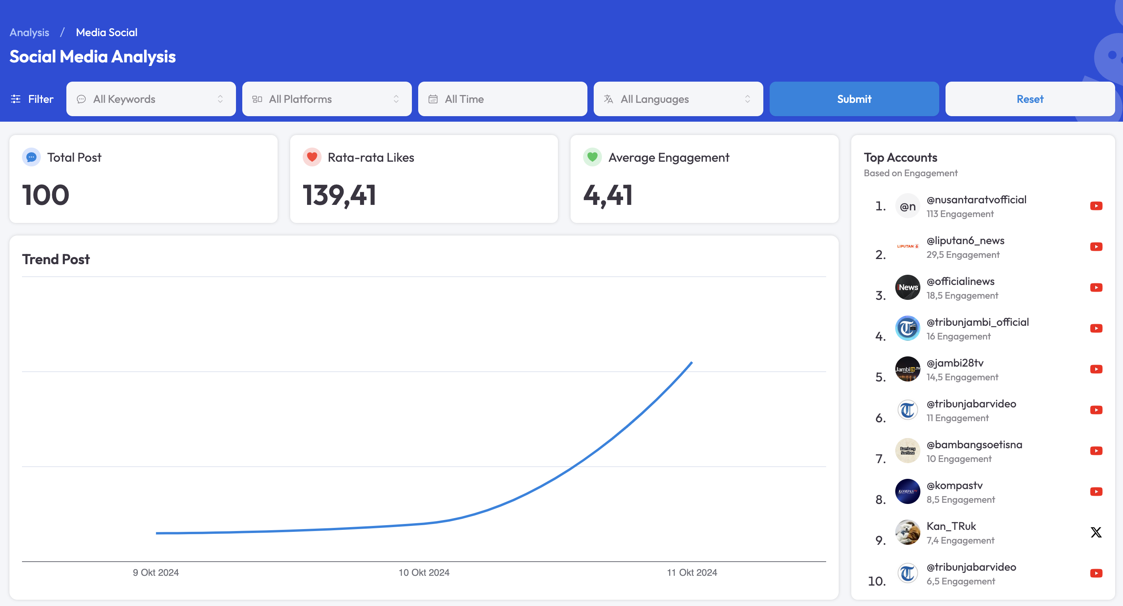Click YouTube icon next to @kompastv

[x=1096, y=491]
